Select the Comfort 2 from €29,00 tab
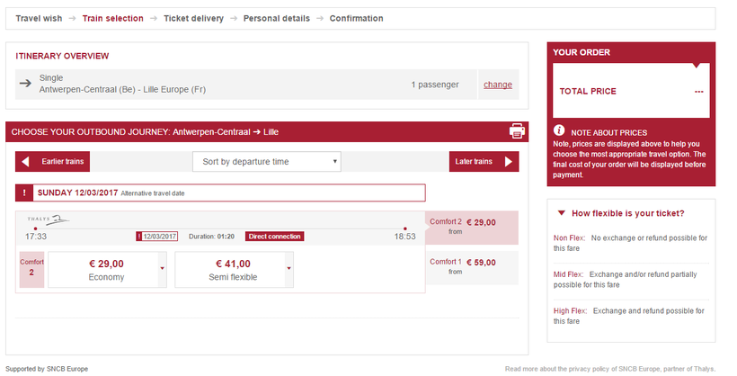The width and height of the screenshot is (737, 376). [471, 228]
